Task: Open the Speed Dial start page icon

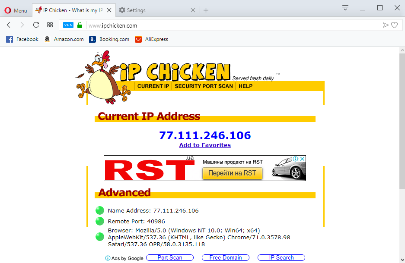Action: pos(50,25)
